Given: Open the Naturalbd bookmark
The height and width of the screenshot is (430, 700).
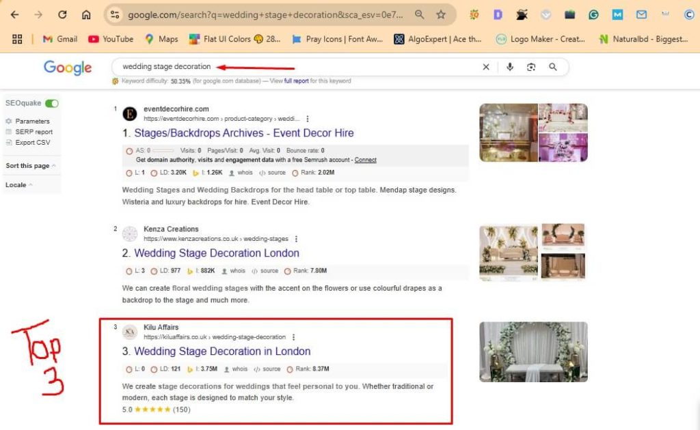Looking at the screenshot, I should tap(643, 39).
